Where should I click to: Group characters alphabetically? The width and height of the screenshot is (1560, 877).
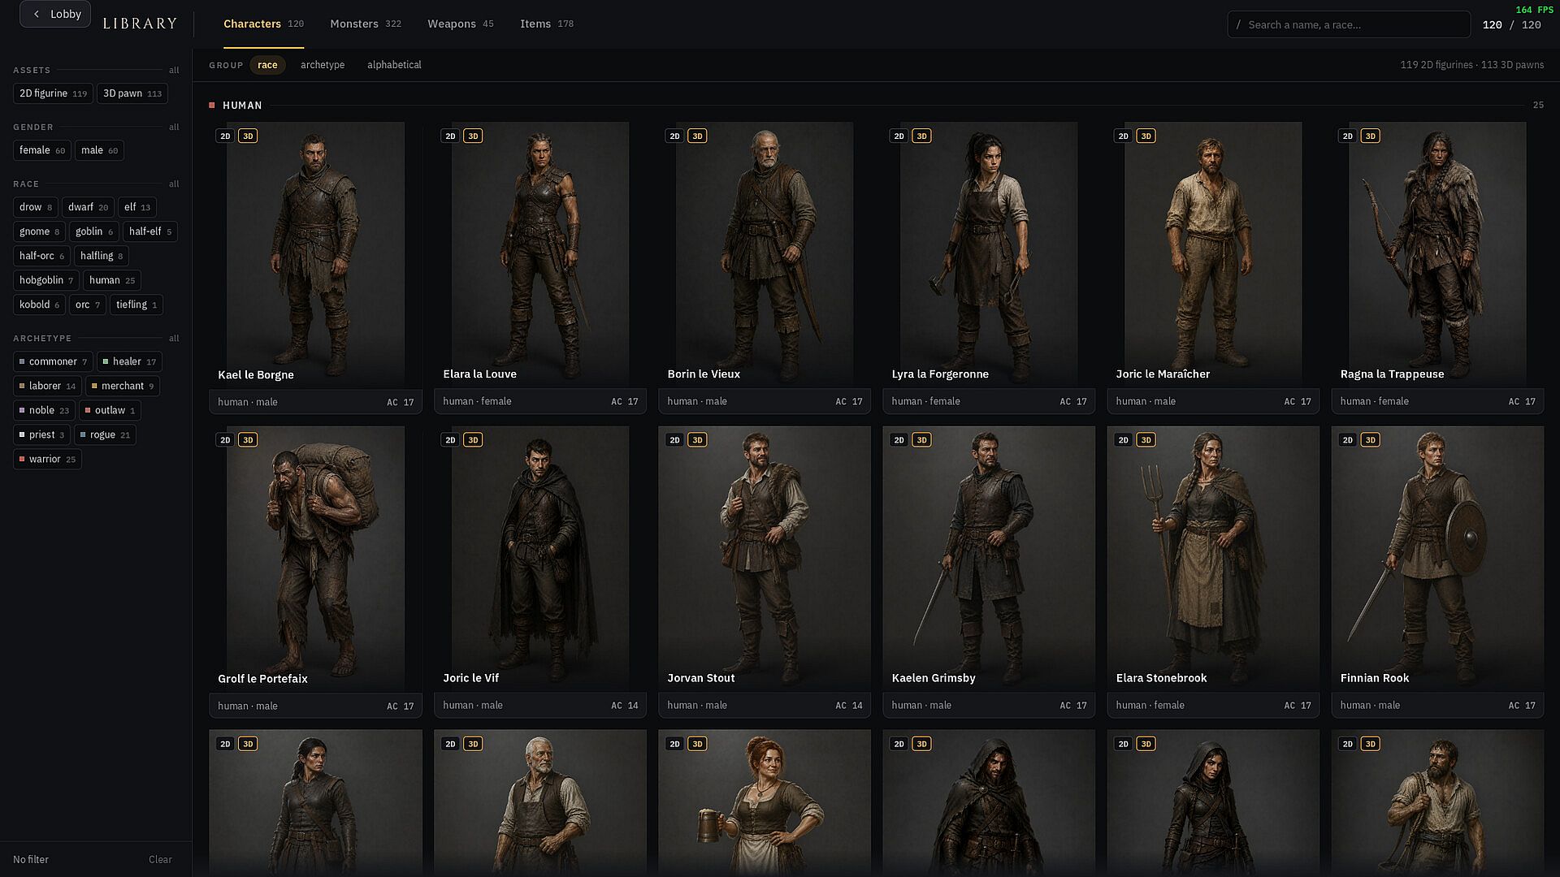394,65
